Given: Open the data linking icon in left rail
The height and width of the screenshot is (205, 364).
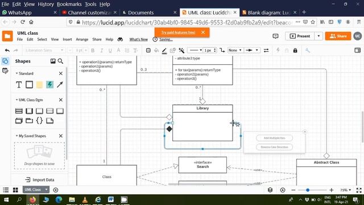Looking at the screenshot, I should click(5, 71).
